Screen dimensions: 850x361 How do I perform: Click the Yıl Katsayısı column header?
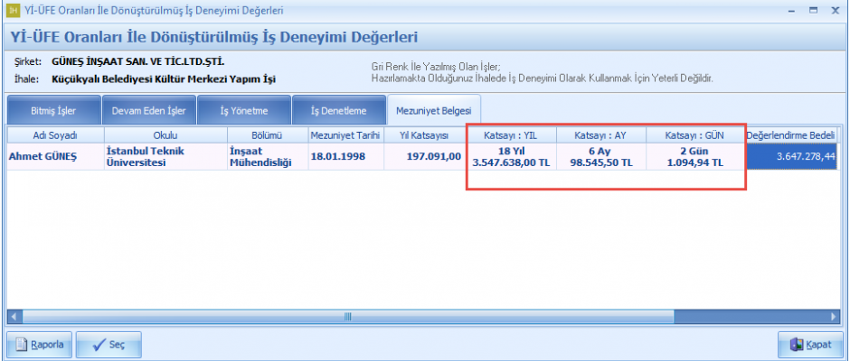pos(424,135)
